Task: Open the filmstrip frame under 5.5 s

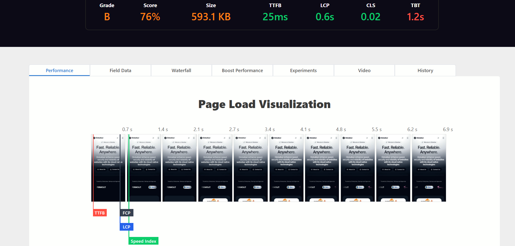Action: (358, 168)
